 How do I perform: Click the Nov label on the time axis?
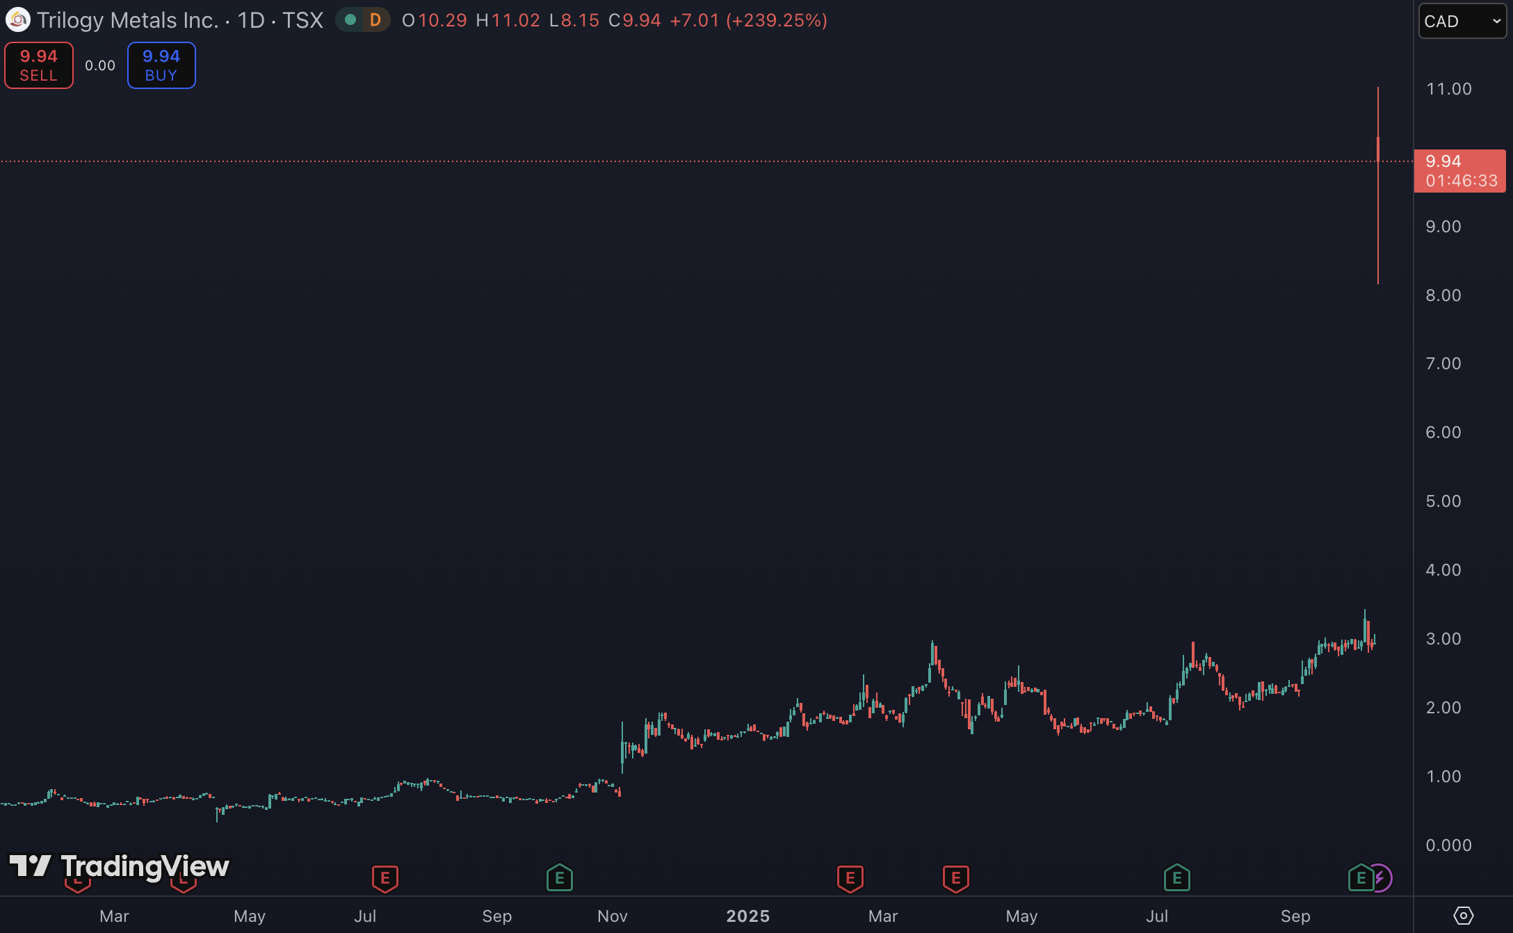click(x=612, y=916)
